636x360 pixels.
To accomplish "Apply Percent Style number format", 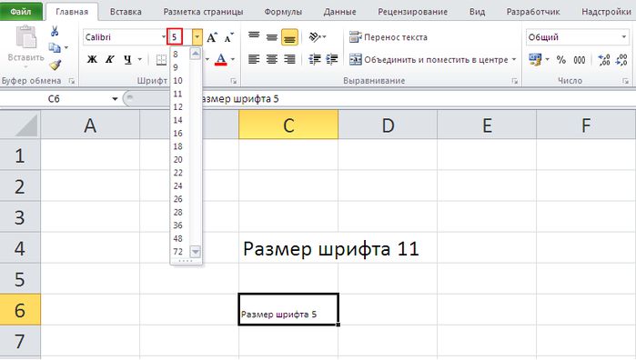I will (561, 60).
